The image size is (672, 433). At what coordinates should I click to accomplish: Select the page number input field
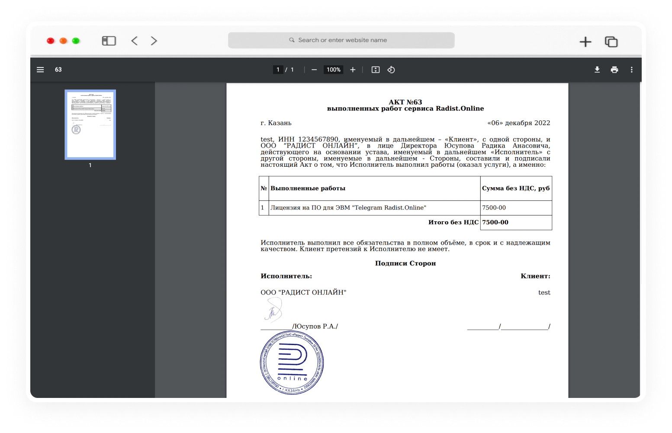[x=278, y=70]
